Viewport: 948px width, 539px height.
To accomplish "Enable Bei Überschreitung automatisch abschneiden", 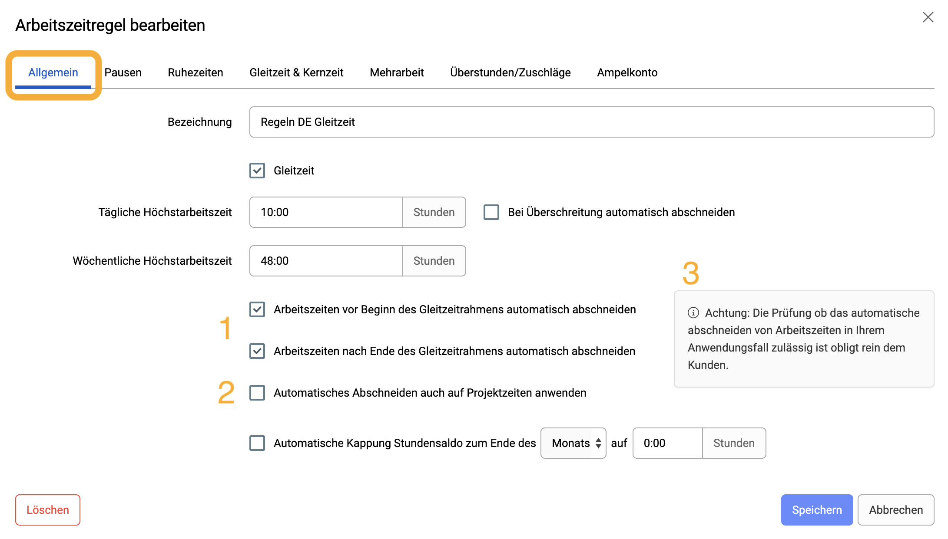I will click(491, 212).
